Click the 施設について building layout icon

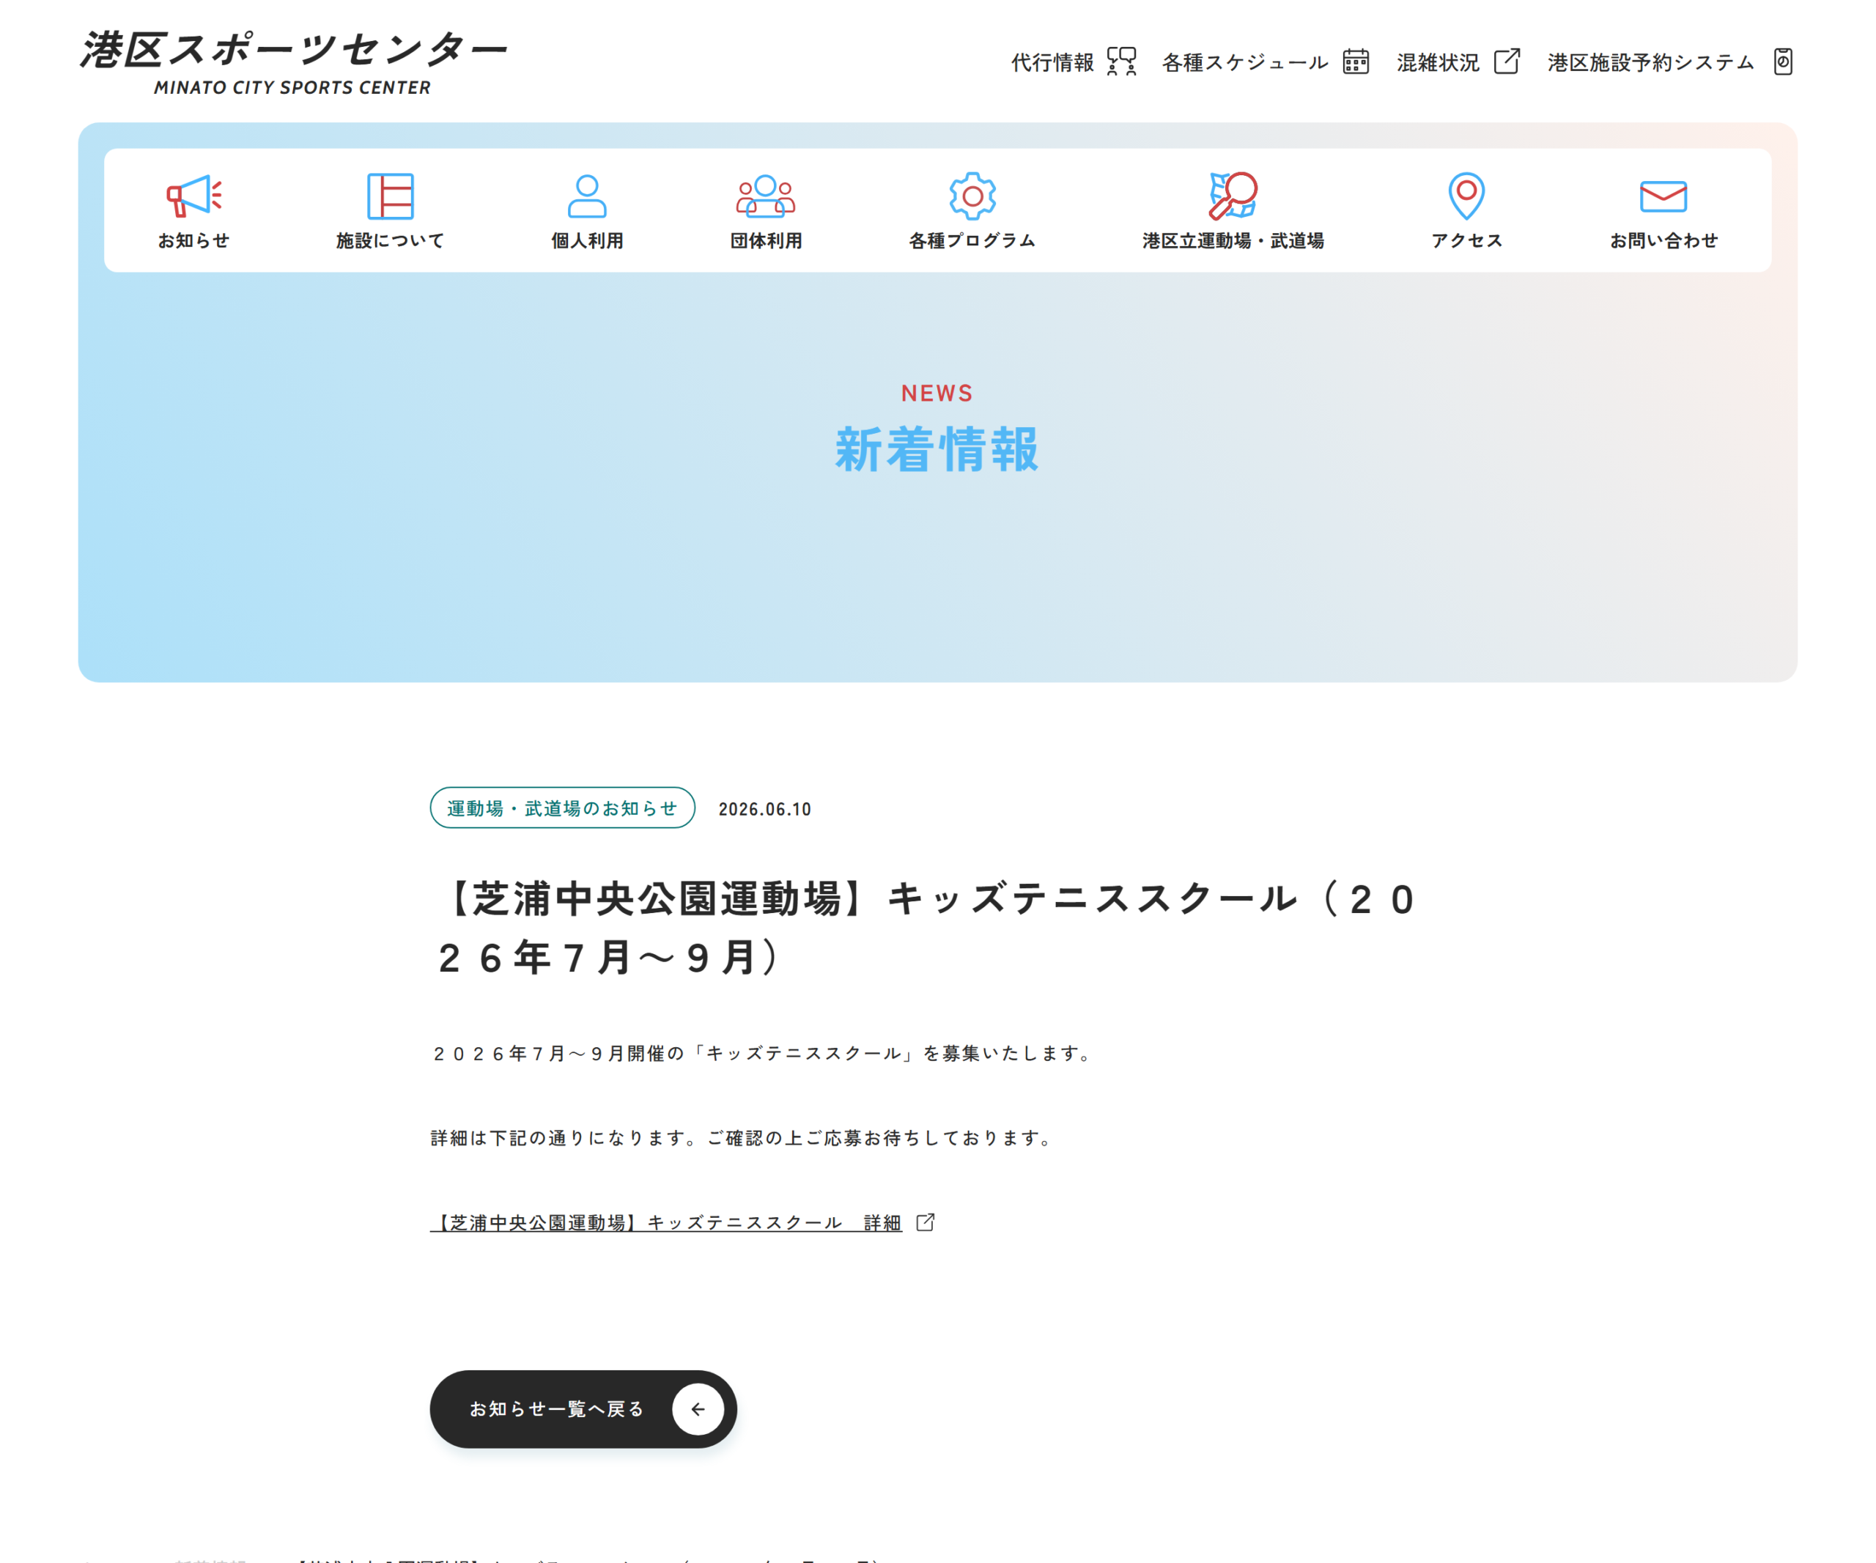coord(391,196)
